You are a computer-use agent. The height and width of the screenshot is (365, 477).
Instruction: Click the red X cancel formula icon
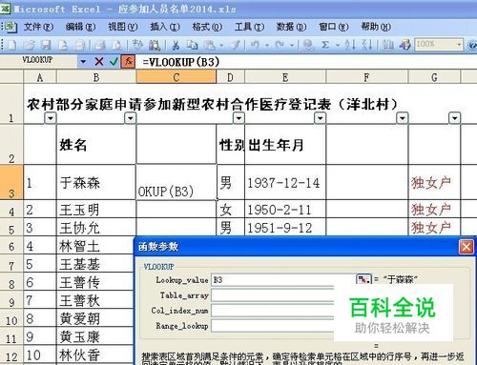coord(99,62)
